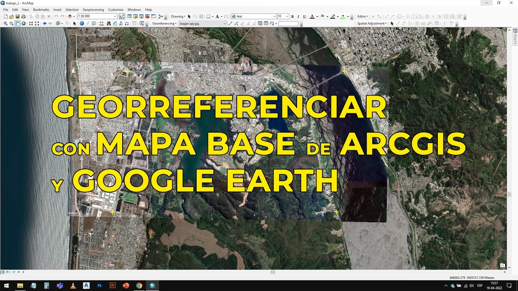Open the File menu
This screenshot has height=291, width=518.
click(6, 9)
